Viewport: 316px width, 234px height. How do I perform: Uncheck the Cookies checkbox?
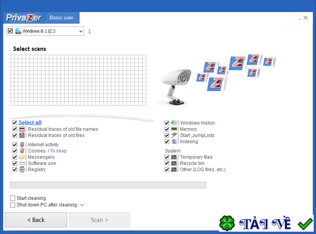(15, 151)
